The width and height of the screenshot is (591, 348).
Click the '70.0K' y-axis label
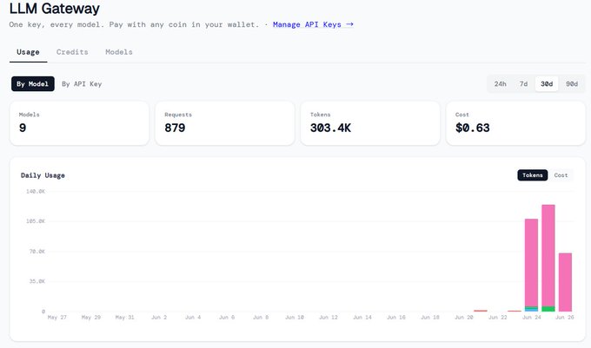click(x=37, y=252)
